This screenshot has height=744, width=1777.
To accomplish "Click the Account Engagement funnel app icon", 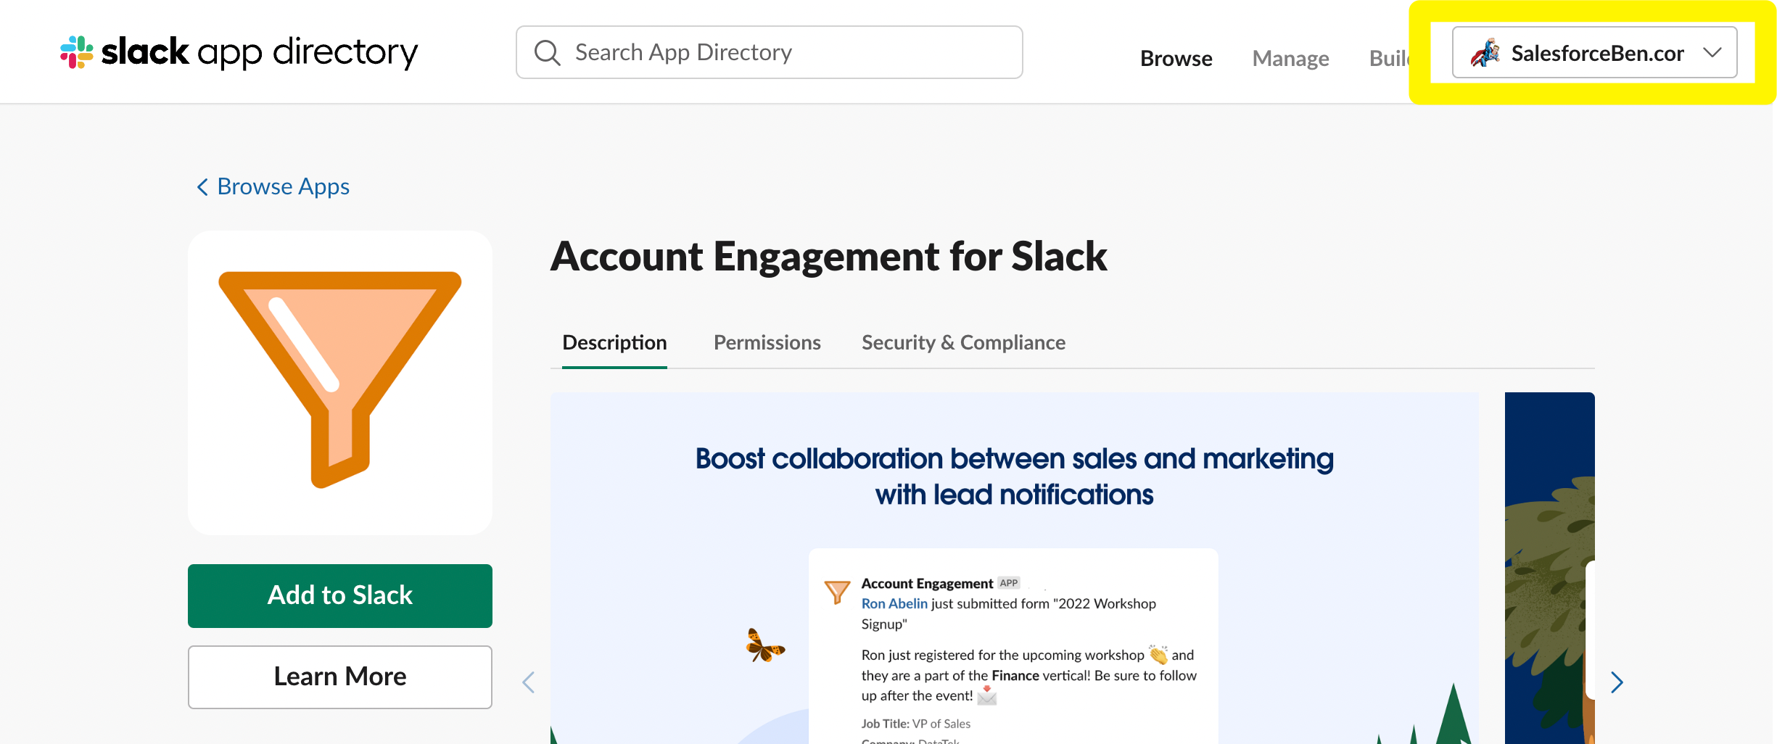I will [340, 382].
